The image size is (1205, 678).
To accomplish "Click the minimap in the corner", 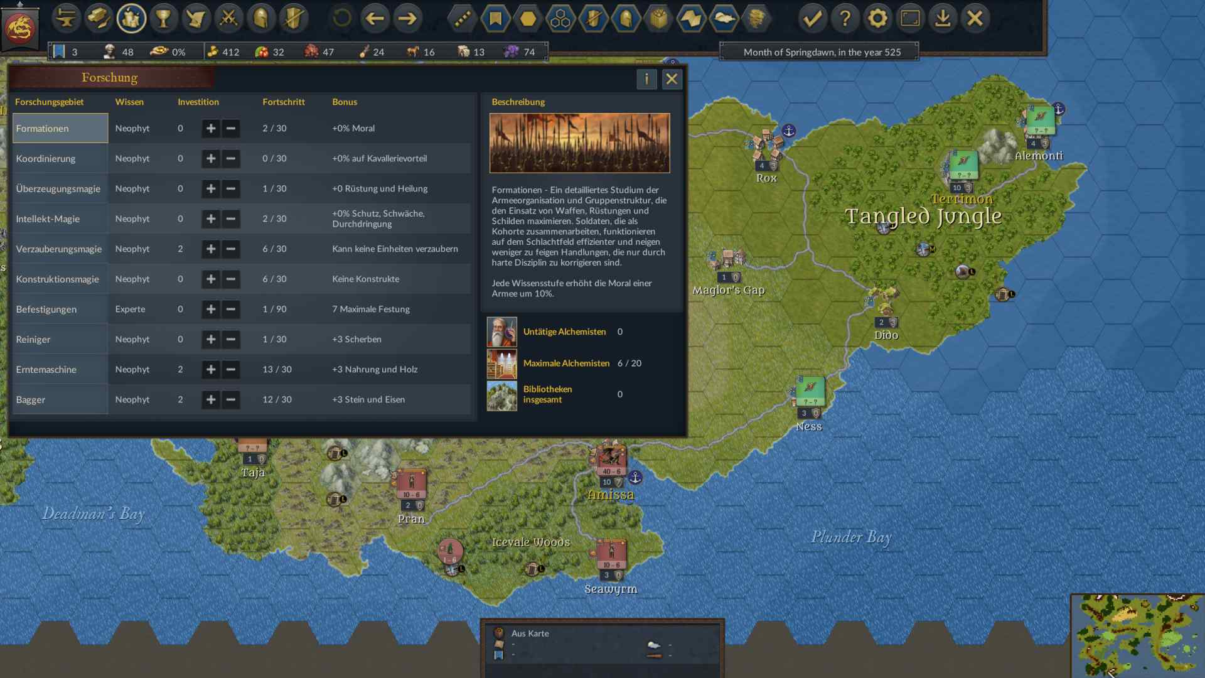I will [1137, 635].
